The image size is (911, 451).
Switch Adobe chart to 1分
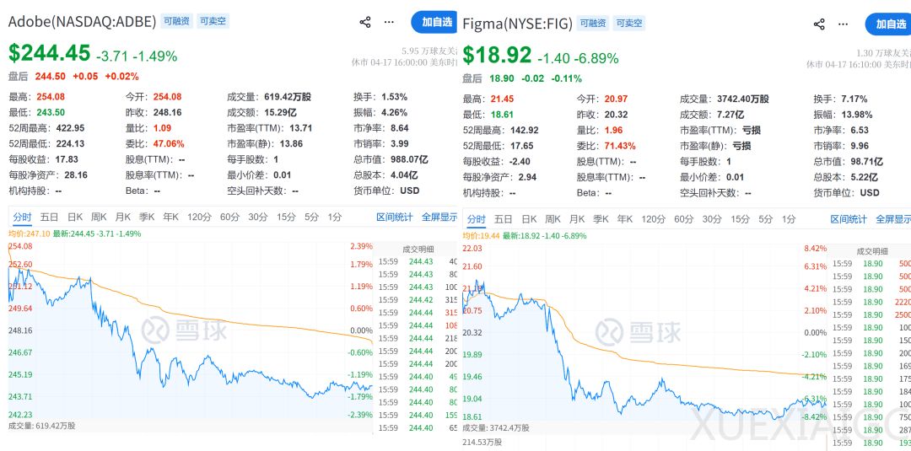coord(335,217)
